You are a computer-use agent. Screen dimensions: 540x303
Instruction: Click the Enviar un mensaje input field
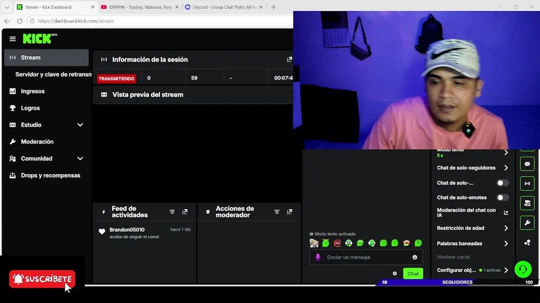[366, 257]
